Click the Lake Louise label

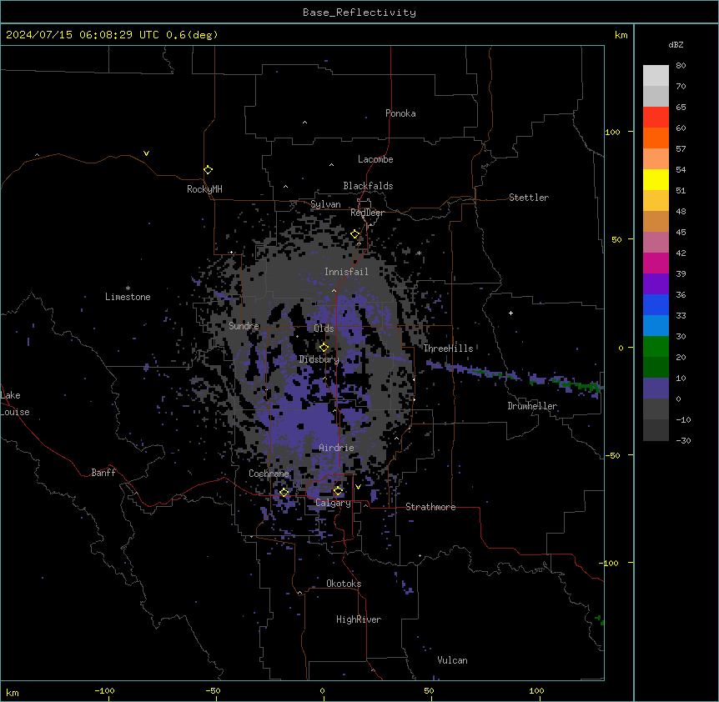pos(15,404)
